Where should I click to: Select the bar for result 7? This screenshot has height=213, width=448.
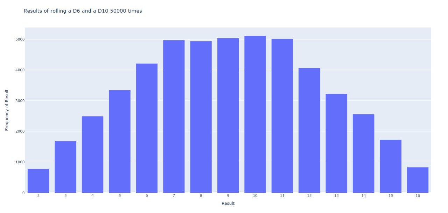click(174, 116)
